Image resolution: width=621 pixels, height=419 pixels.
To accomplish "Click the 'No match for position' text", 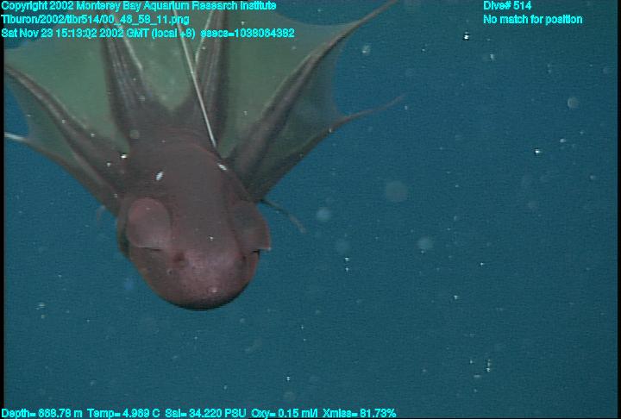I will [x=533, y=20].
